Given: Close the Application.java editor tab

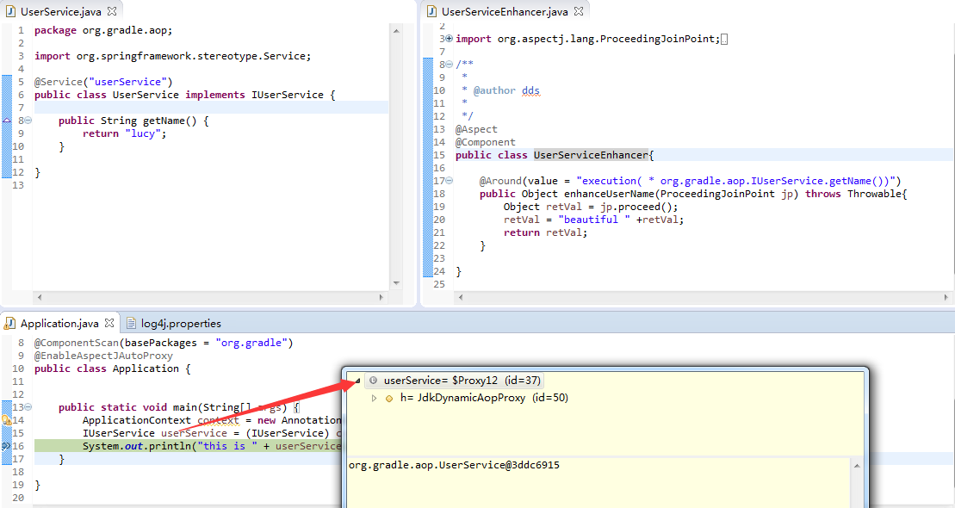Looking at the screenshot, I should pyautogui.click(x=109, y=323).
